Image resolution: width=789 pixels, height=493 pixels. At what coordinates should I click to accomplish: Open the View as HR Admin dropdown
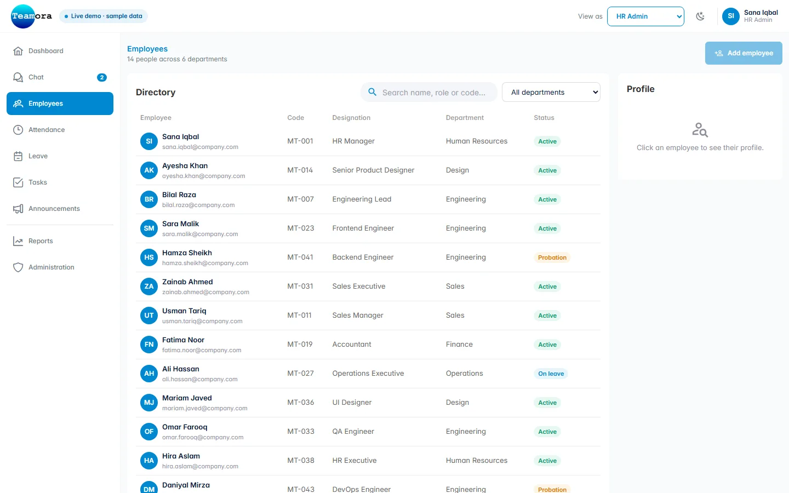[645, 16]
